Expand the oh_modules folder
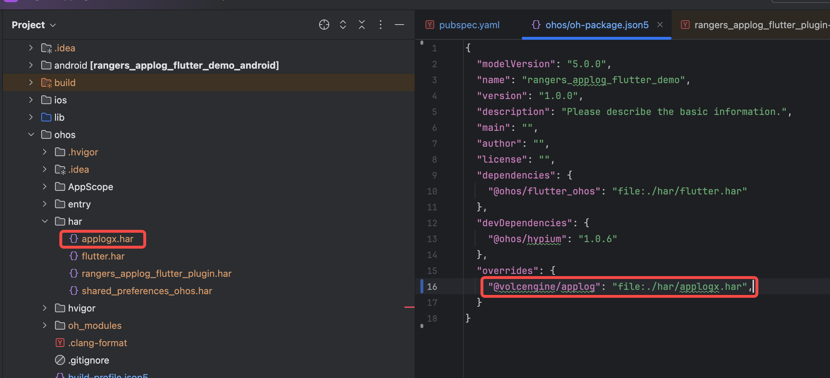 [45, 325]
